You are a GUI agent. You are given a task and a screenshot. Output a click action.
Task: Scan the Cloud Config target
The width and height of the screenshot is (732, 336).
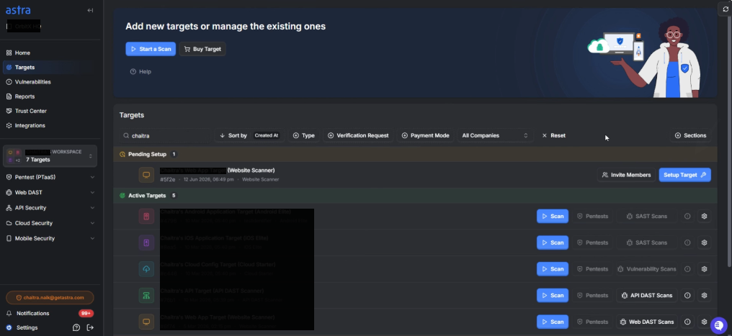click(x=553, y=269)
